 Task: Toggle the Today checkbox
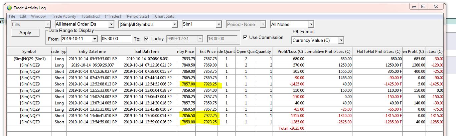point(146,39)
